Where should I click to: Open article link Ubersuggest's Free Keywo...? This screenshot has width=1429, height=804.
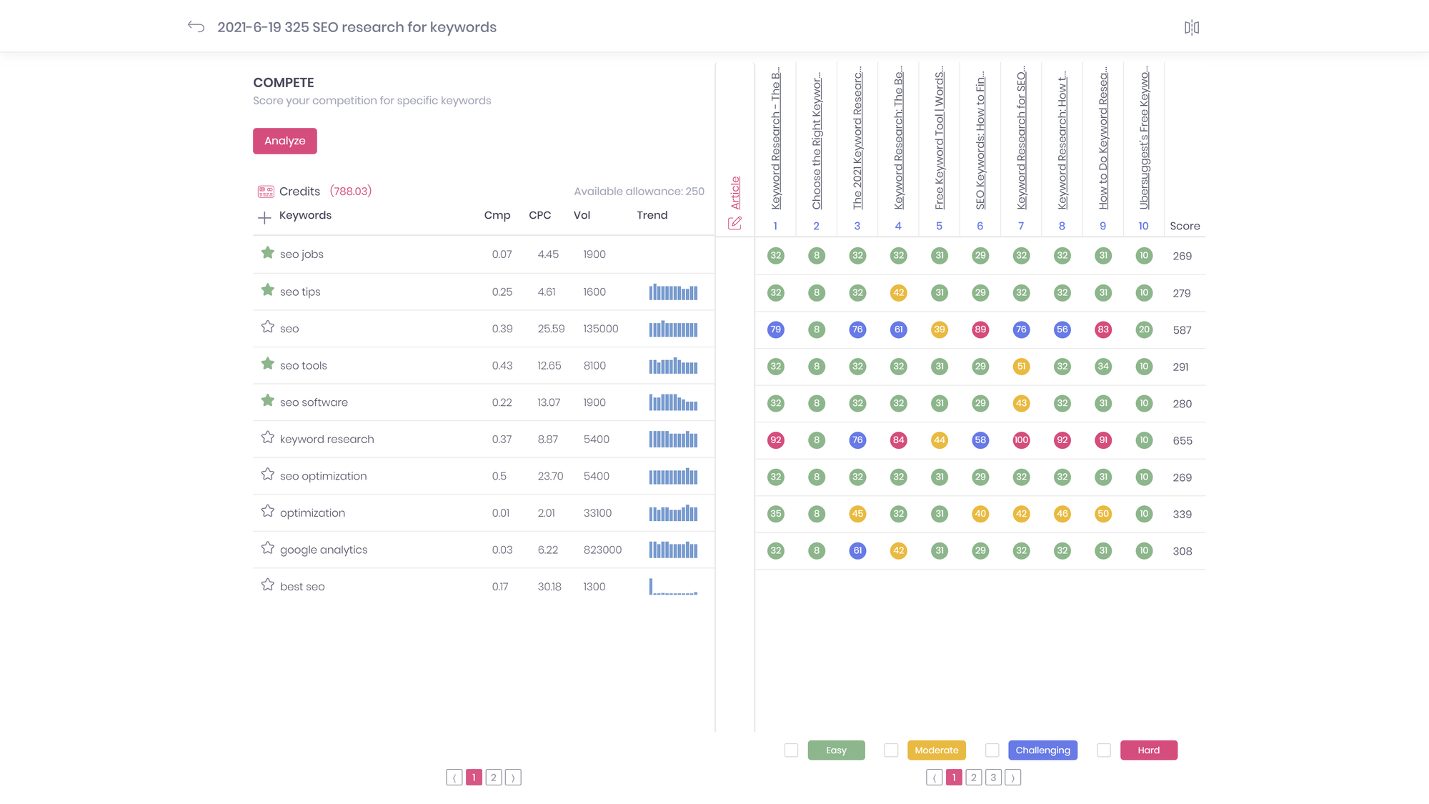1144,139
